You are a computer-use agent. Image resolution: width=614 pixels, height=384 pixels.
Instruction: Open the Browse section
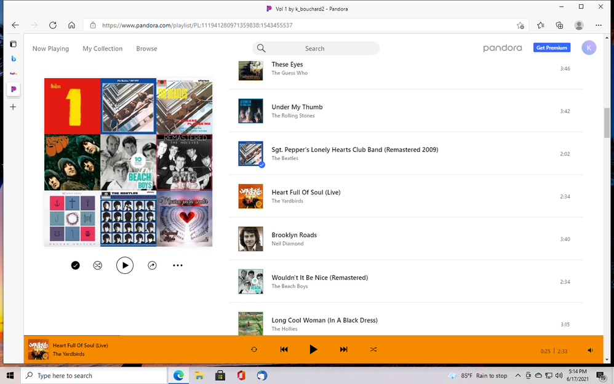tap(146, 48)
